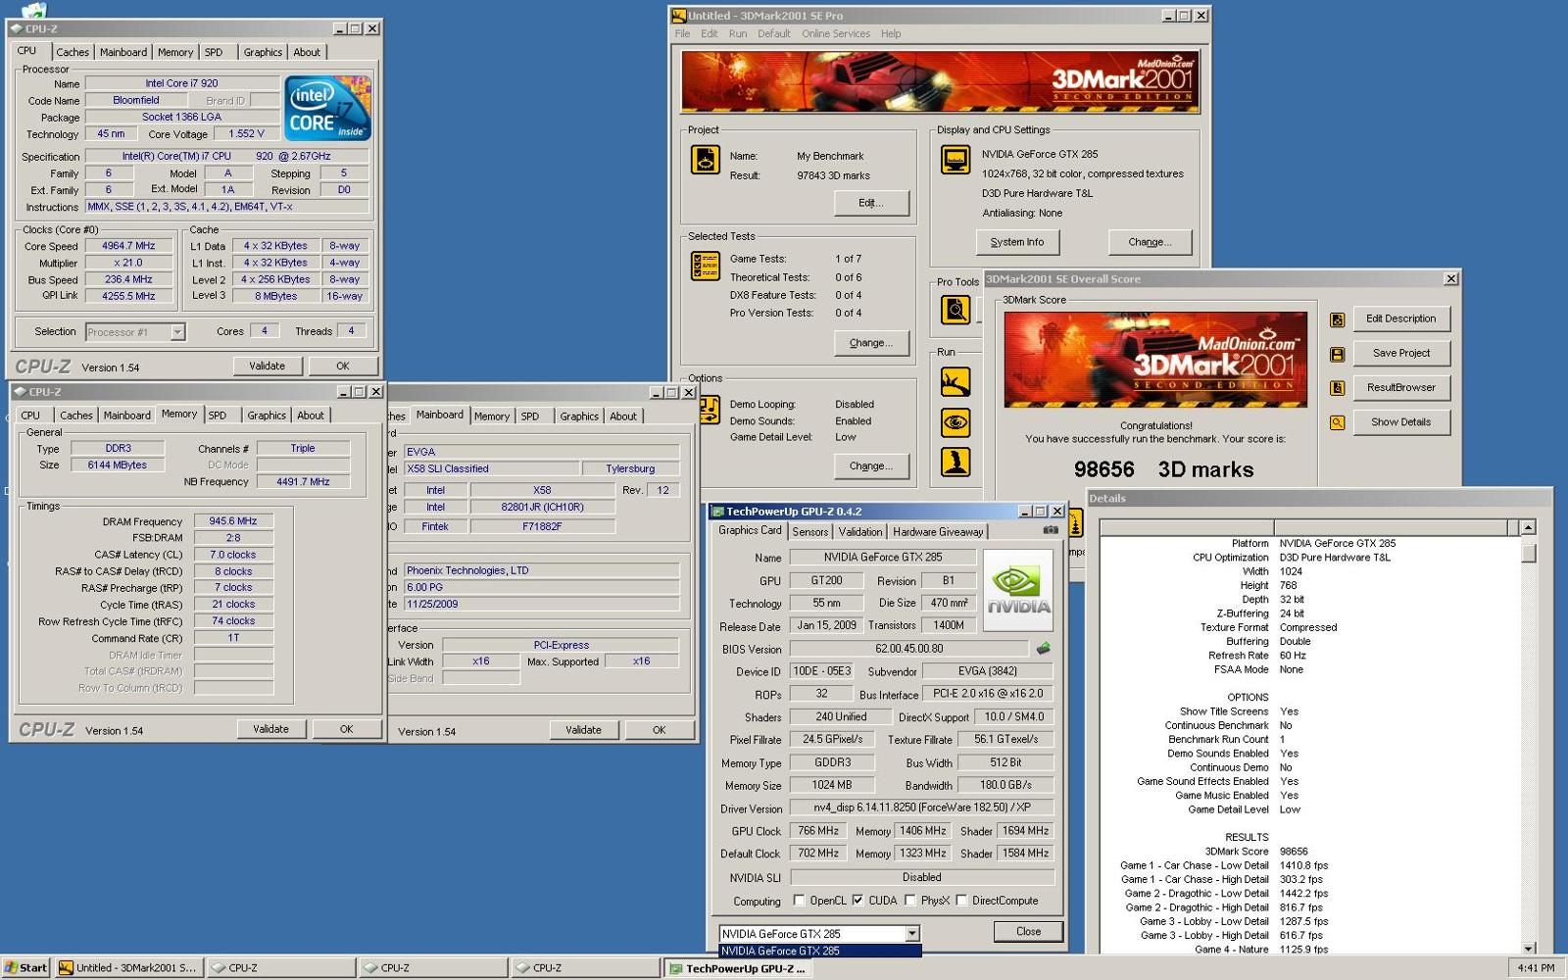Click the Intel Core i7 logo in CPU-Z
Screen dimensions: 1568x980
point(328,108)
